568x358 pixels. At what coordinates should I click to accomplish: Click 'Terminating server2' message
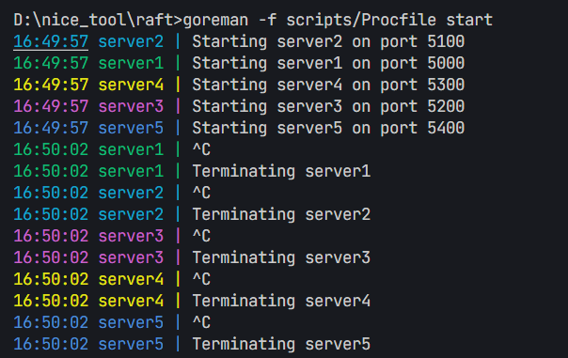[x=281, y=214]
